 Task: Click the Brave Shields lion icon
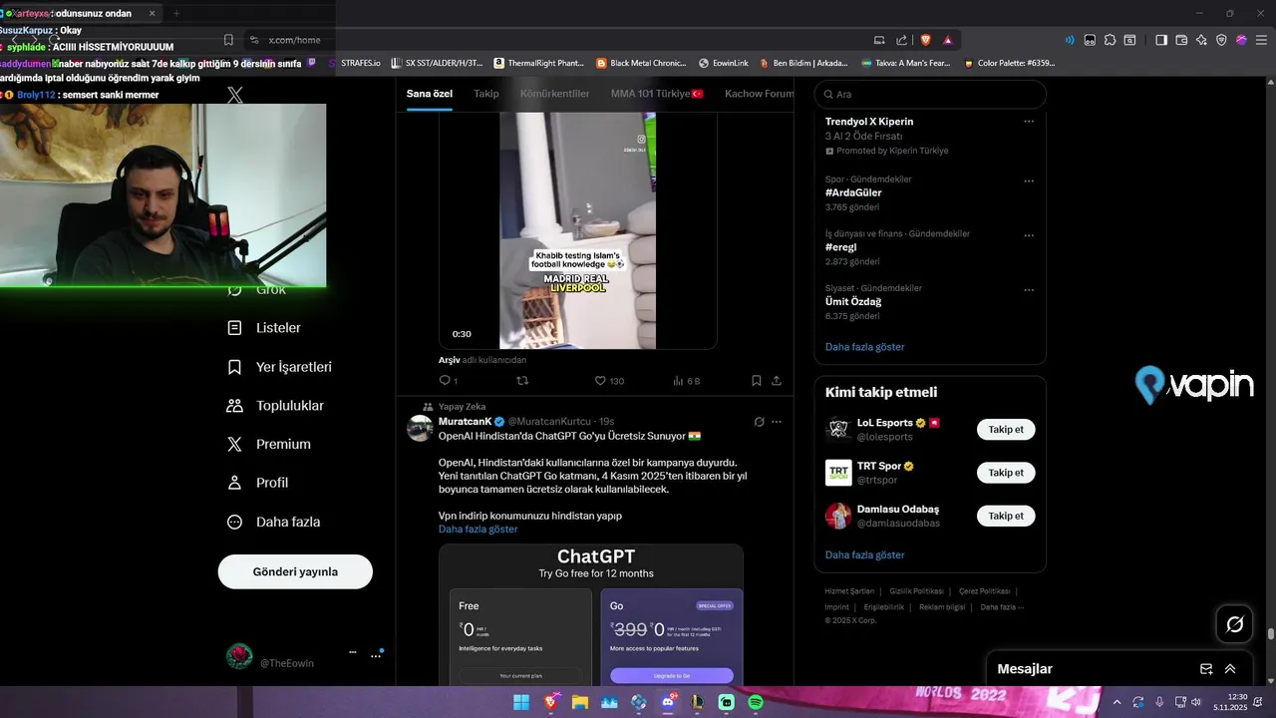pos(925,40)
